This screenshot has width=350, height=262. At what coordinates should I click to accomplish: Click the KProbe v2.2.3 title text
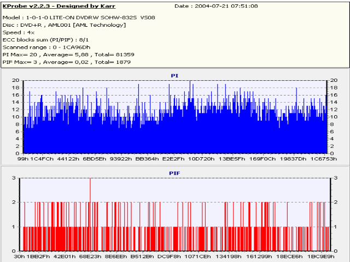pyautogui.click(x=59, y=6)
